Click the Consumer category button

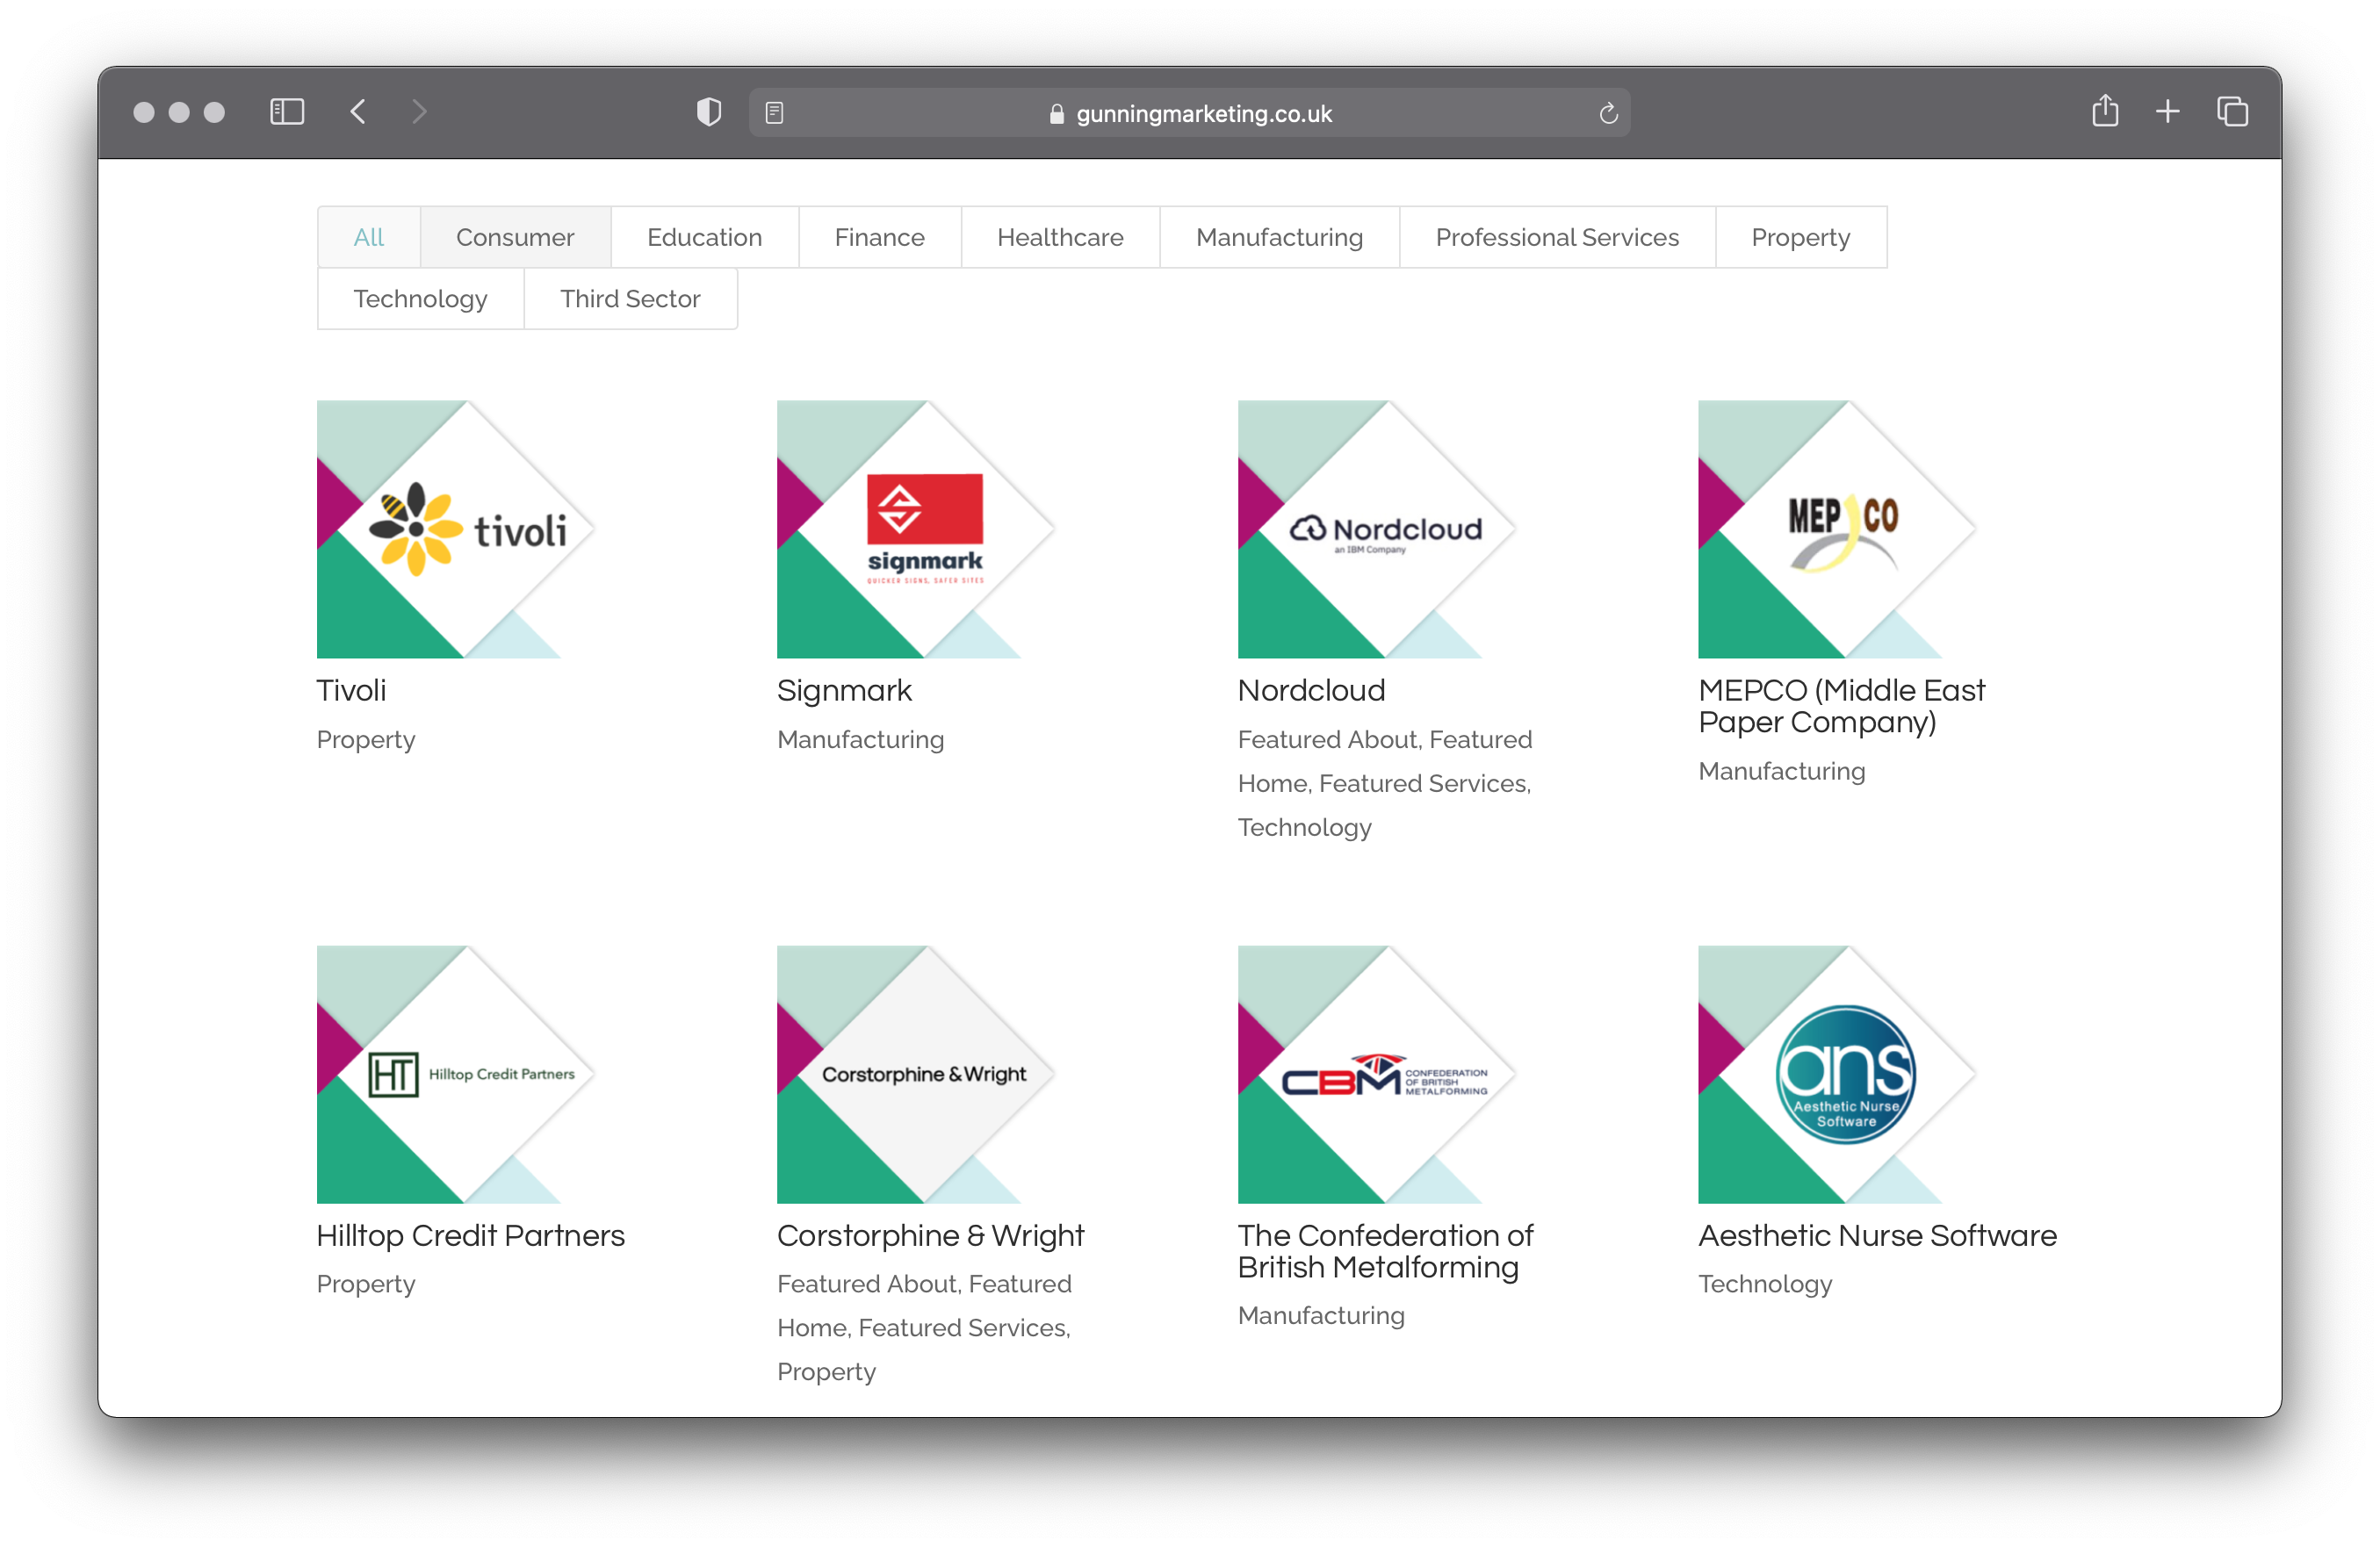tap(514, 238)
